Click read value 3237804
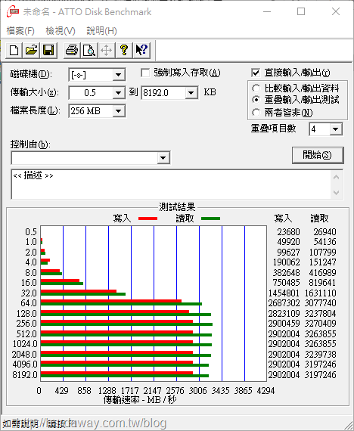This screenshot has height=431, width=354. (321, 314)
